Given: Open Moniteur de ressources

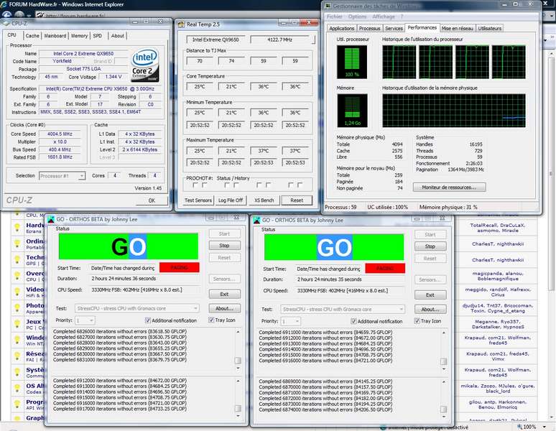Looking at the screenshot, I should point(449,187).
